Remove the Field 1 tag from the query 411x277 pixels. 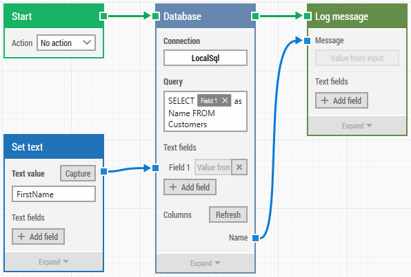pyautogui.click(x=225, y=100)
